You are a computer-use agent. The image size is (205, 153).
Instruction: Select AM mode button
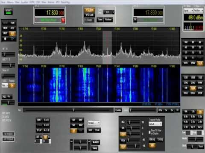pyautogui.click(x=186, y=88)
